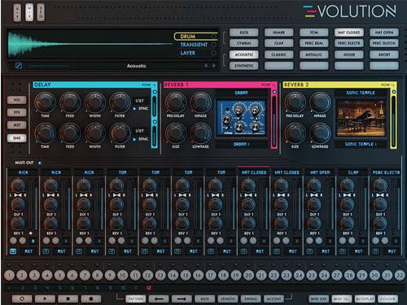
Task: Toggle the REVERB 2 power switch
Action: [394, 92]
